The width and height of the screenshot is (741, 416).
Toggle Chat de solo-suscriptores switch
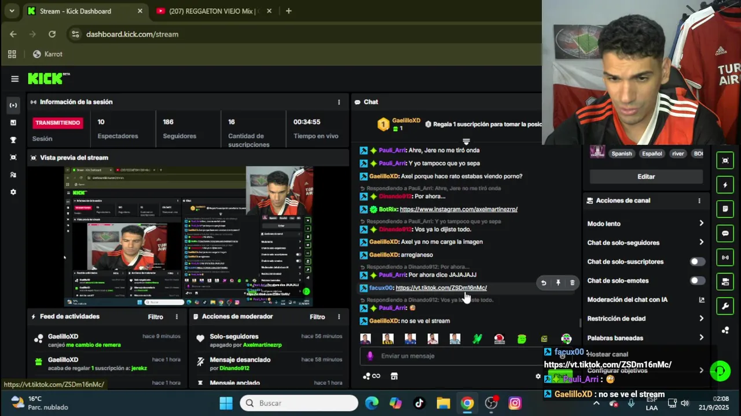point(698,262)
